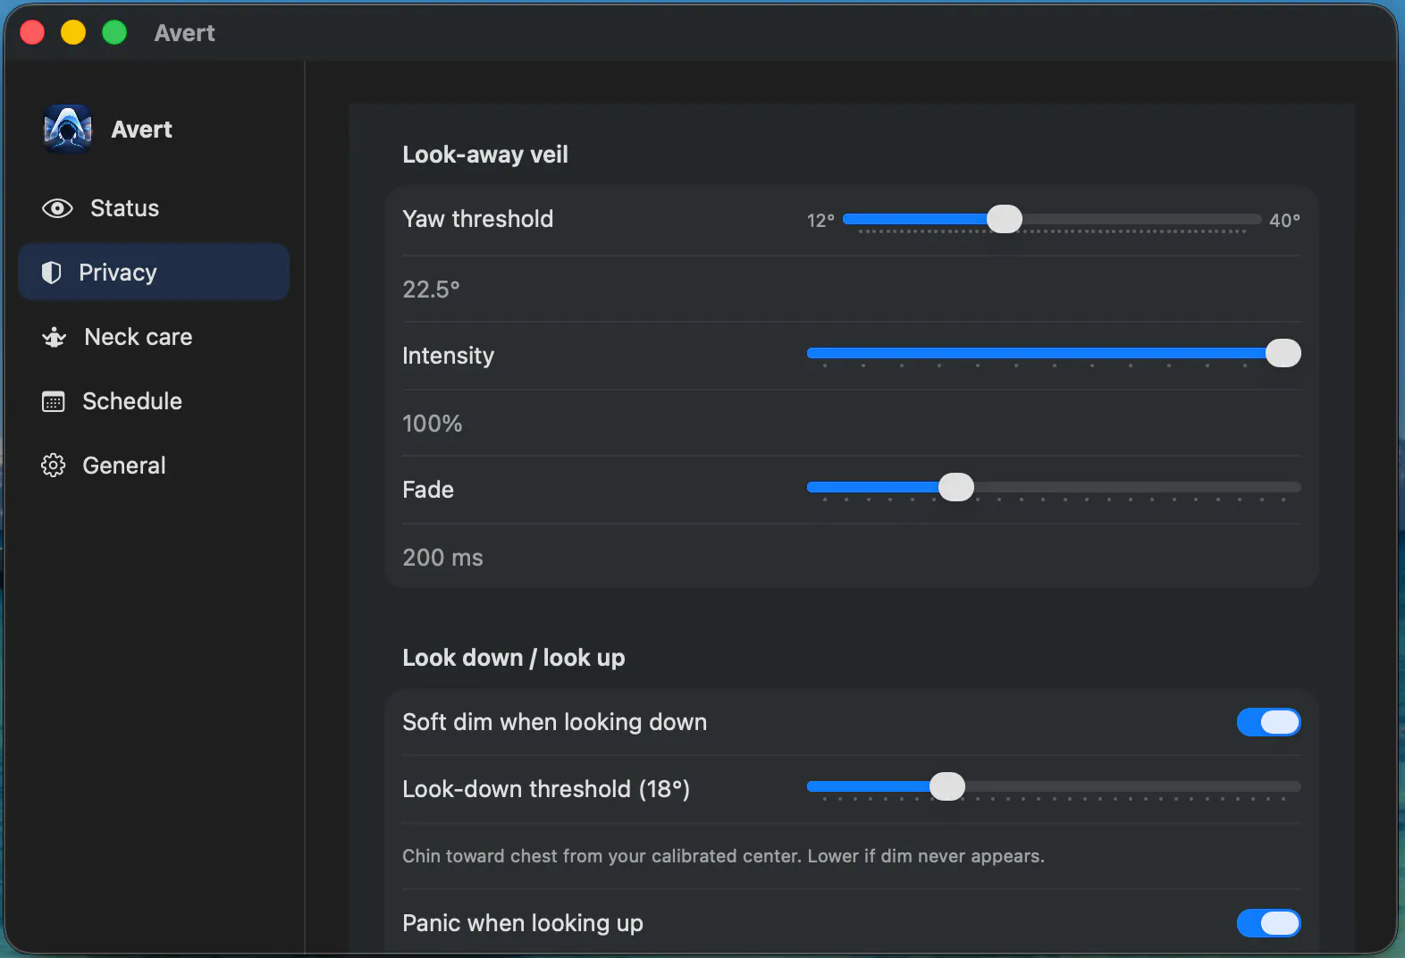Click the Yaw threshold label
Viewport: 1405px width, 958px height.
(x=478, y=219)
